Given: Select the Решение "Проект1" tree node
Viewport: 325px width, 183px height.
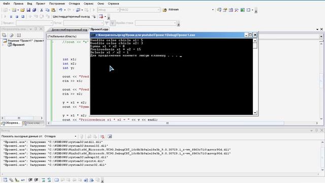Looking at the screenshot, I should click(x=26, y=41).
